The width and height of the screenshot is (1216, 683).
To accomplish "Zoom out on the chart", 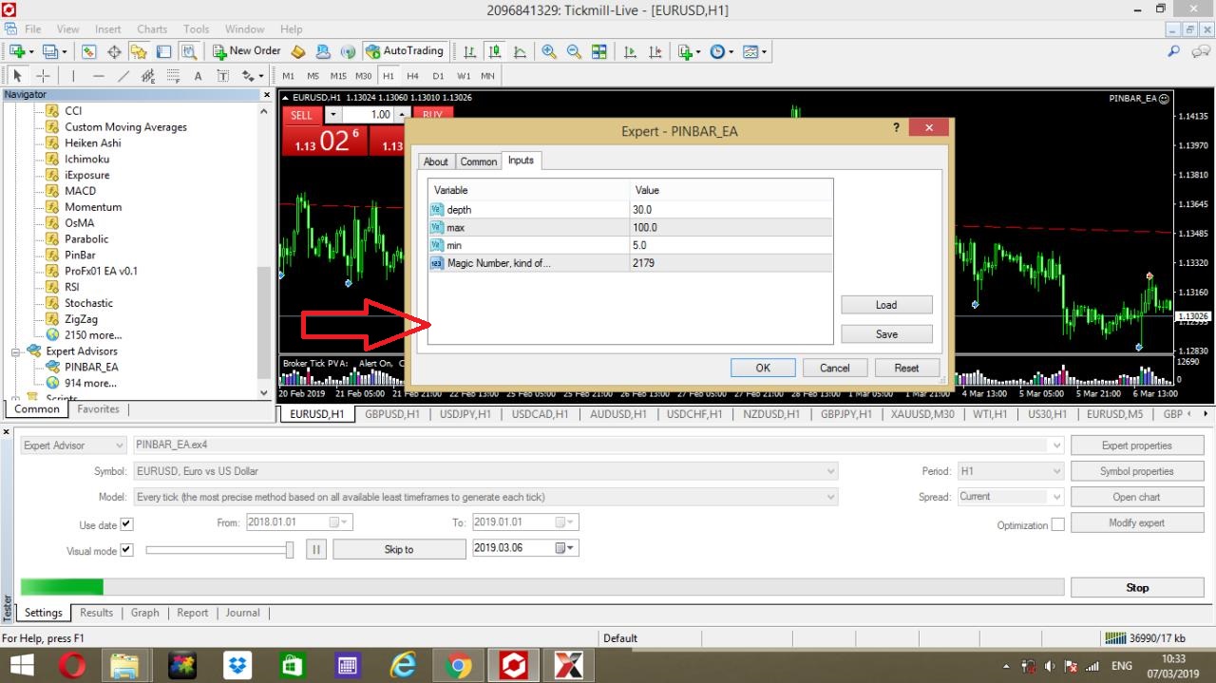I will pos(574,51).
